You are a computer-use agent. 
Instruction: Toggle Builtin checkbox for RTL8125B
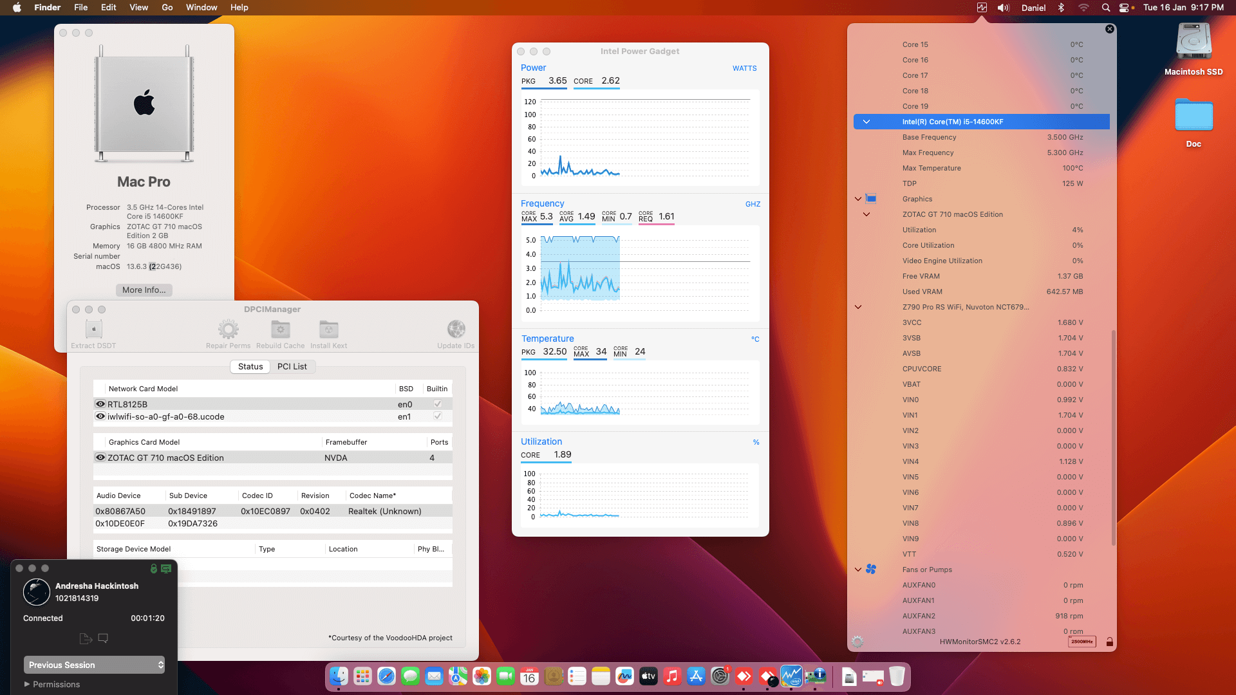(x=437, y=404)
